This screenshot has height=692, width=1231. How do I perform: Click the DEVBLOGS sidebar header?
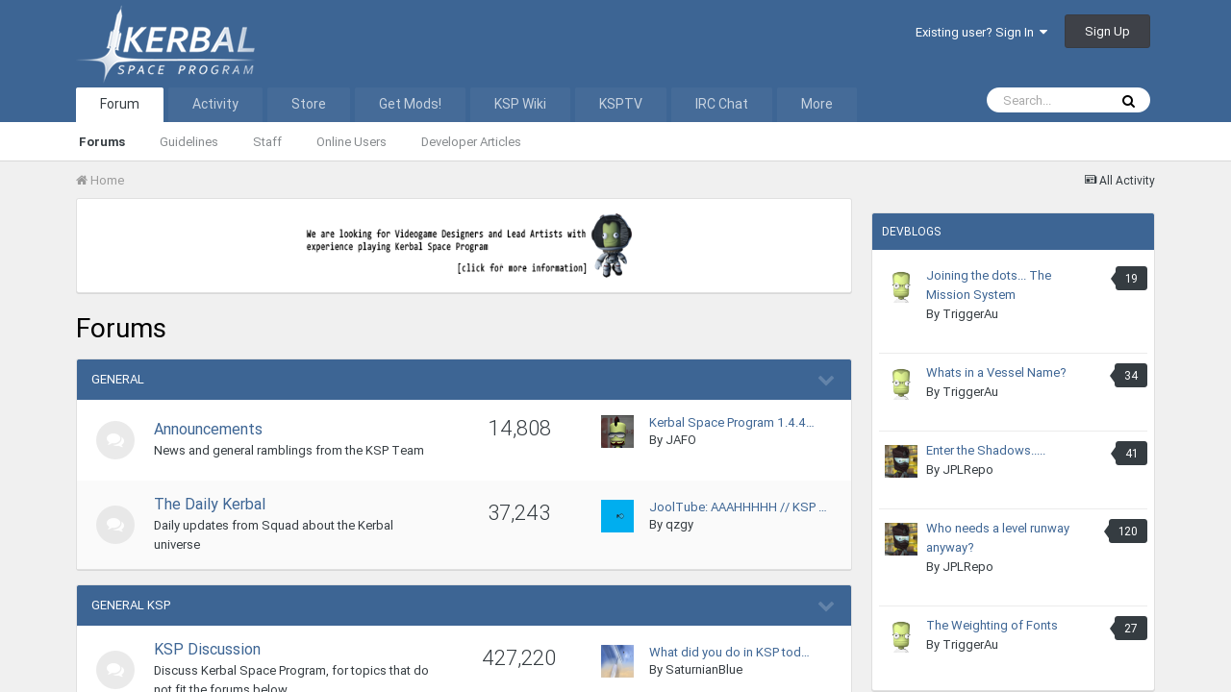point(1013,232)
